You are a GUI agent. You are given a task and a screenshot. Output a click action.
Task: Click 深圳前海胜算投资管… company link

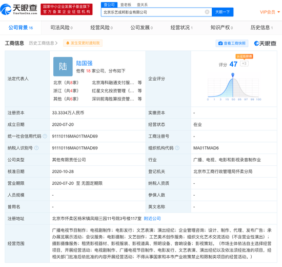(113, 99)
